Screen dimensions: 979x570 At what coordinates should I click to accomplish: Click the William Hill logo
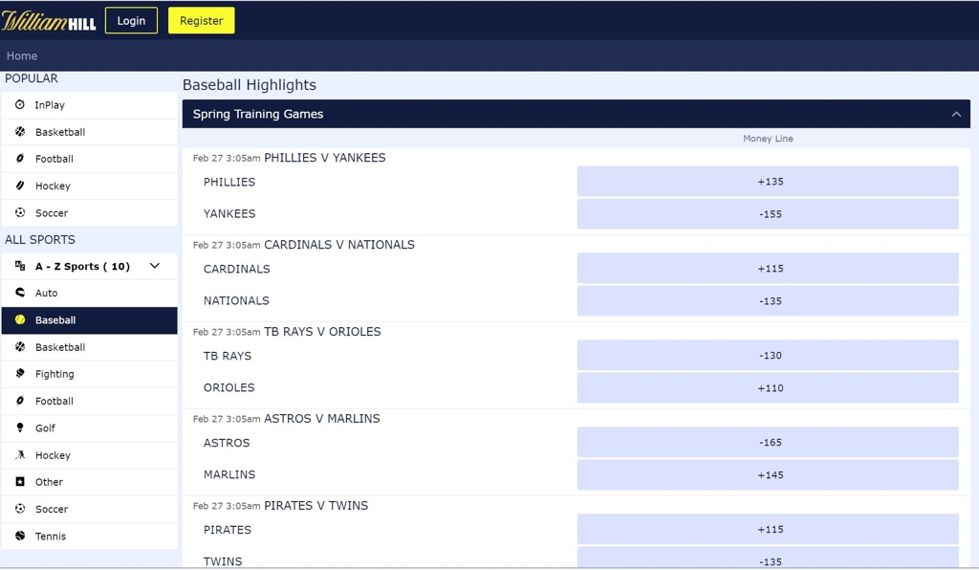click(x=49, y=20)
